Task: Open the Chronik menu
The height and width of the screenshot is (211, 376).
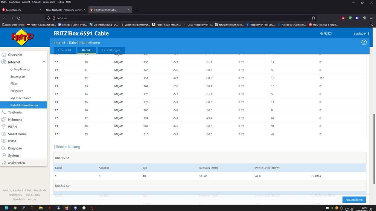Action: tap(36, 2)
